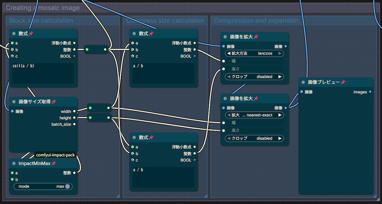This screenshot has height=204, width=382.
Task: Select the Block size calculation group title
Action: point(41,20)
